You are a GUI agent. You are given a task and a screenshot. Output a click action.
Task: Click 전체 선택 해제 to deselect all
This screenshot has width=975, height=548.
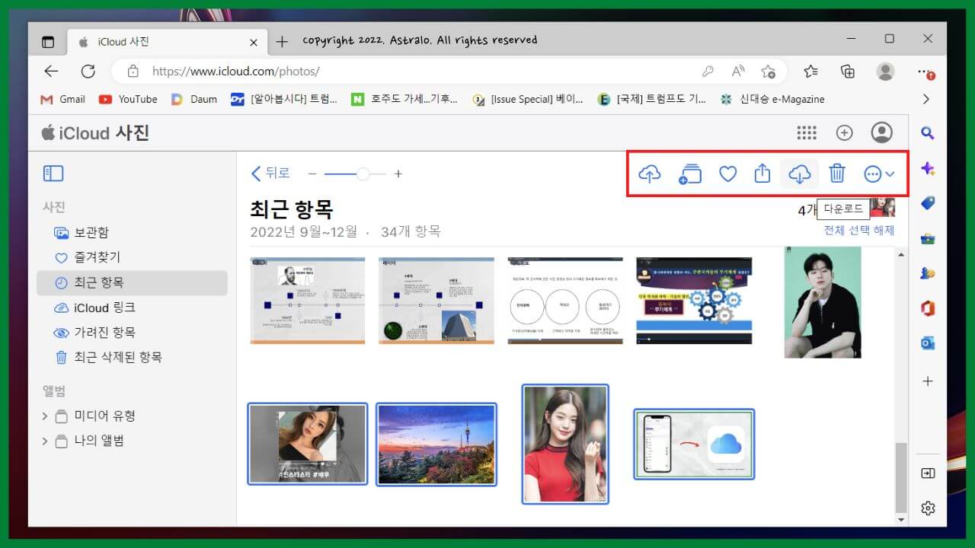(x=859, y=231)
